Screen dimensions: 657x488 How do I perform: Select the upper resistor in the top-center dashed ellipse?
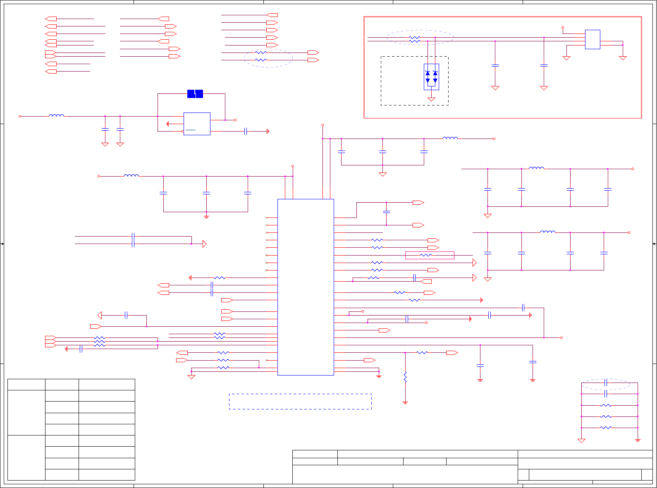coord(261,53)
